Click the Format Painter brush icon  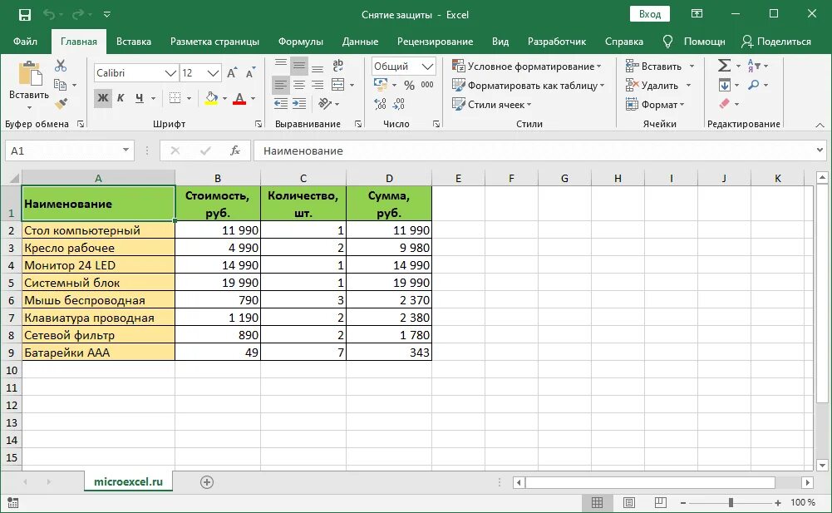tap(61, 104)
